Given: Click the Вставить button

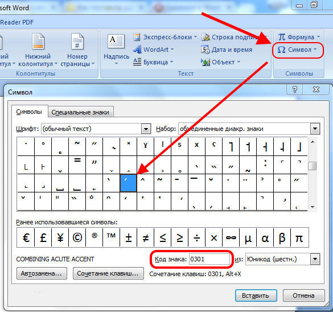Looking at the screenshot, I should (x=256, y=295).
